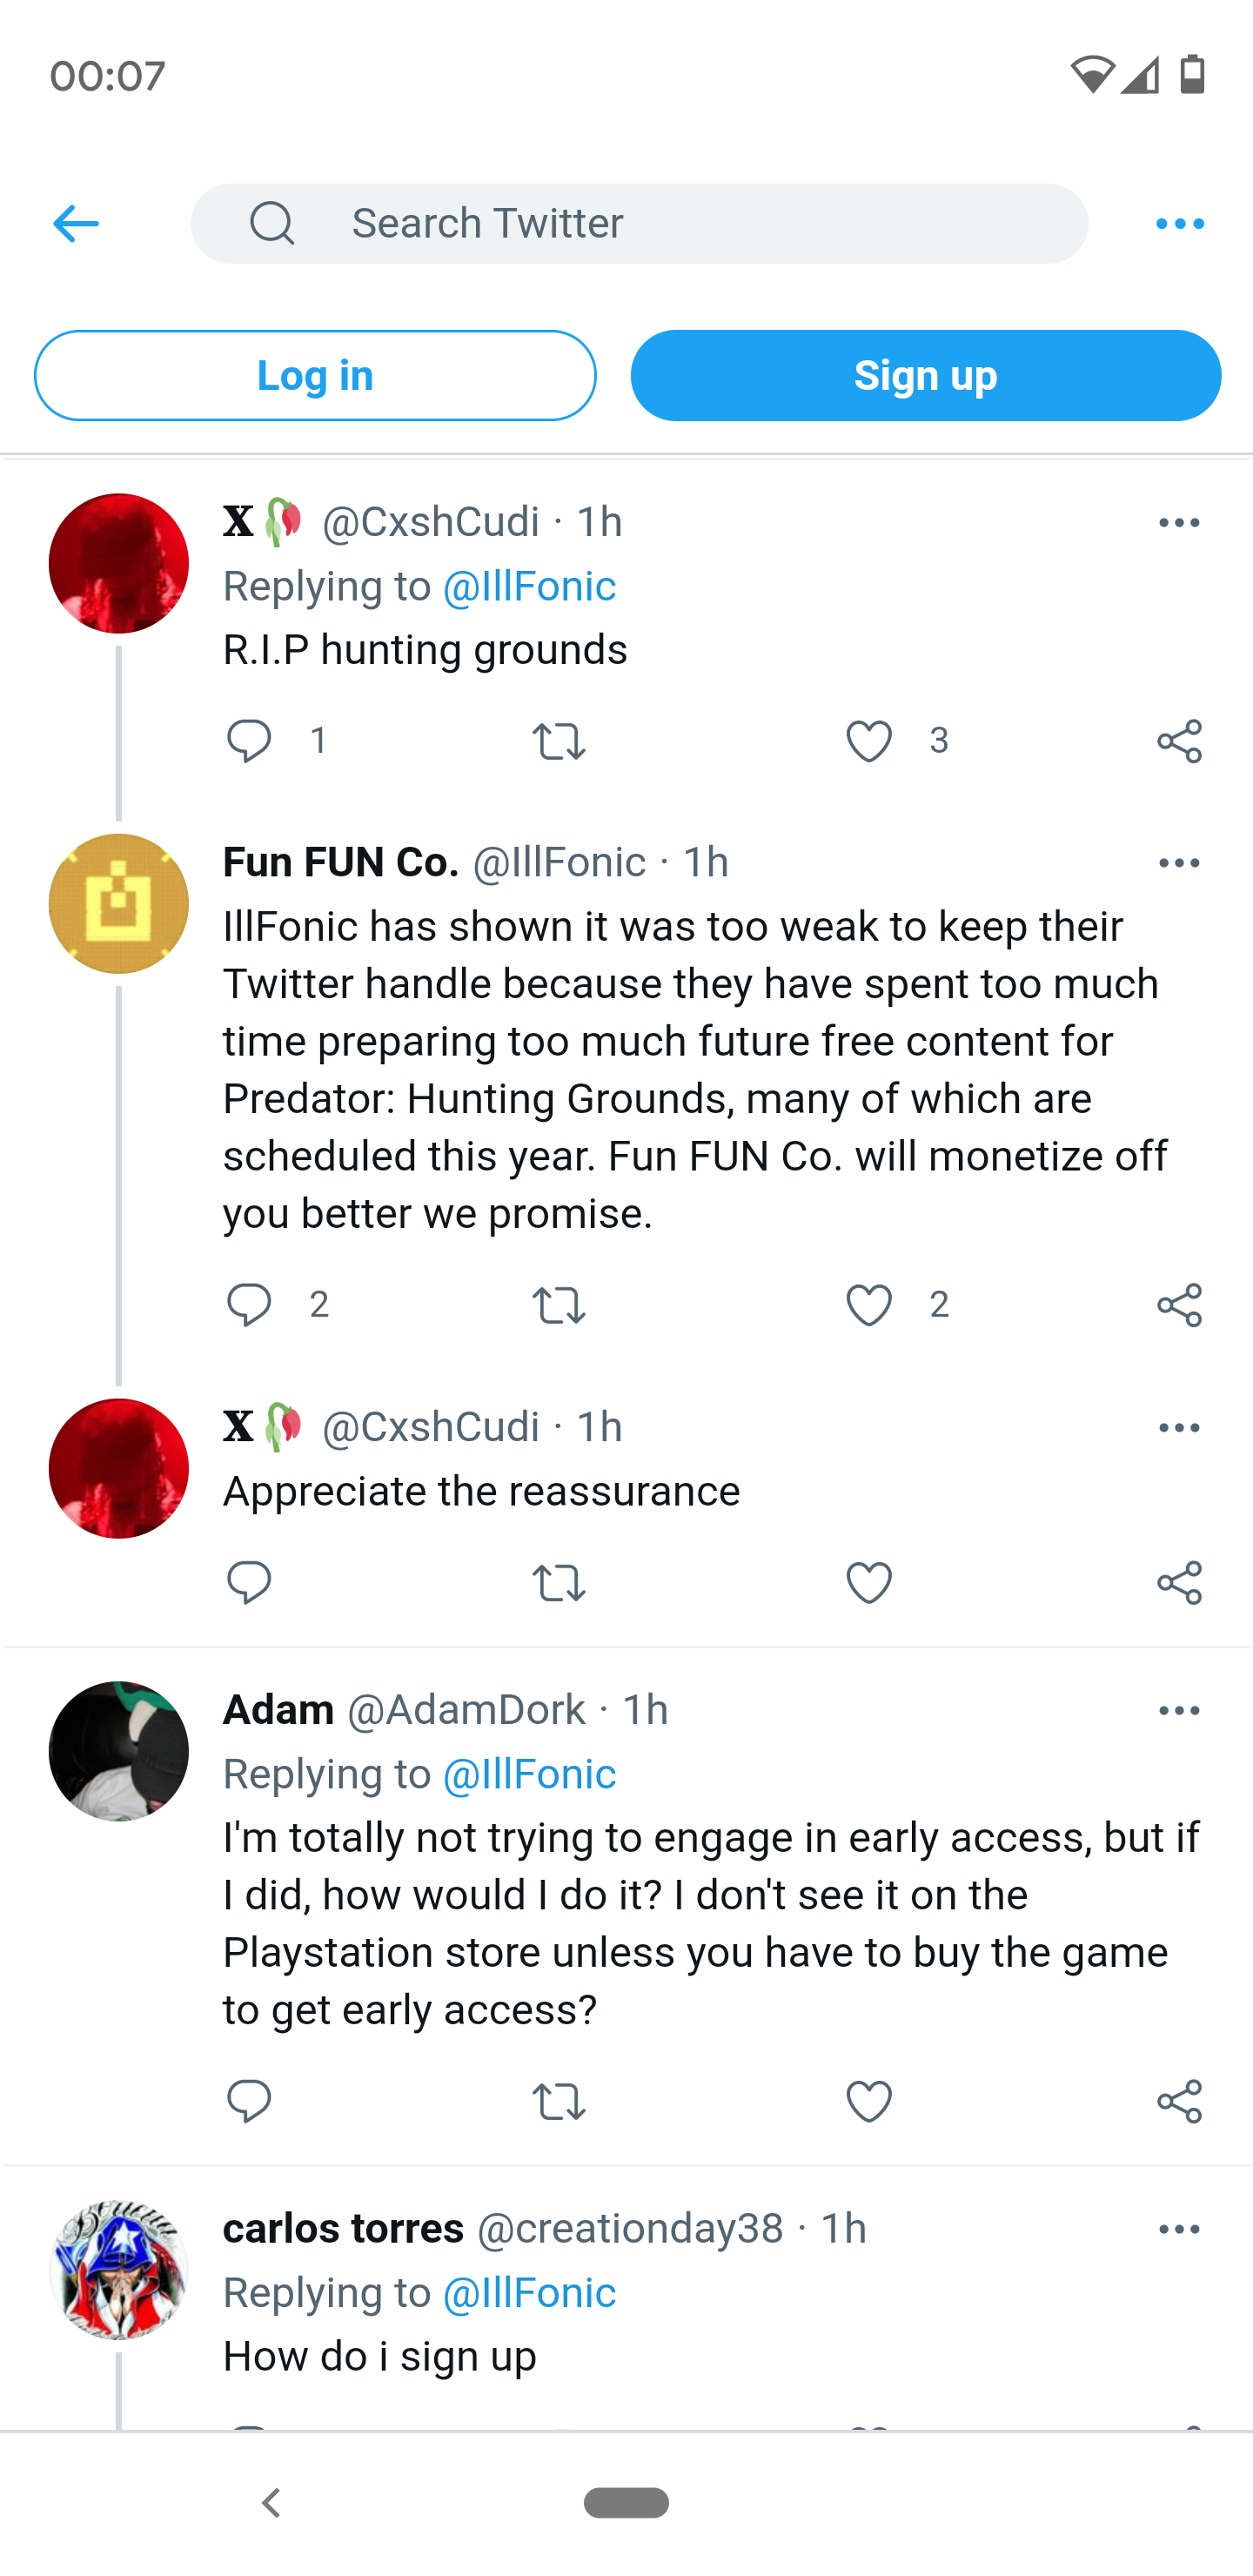Reply to Adam's early access tweet
This screenshot has width=1253, height=2576.
(249, 2101)
